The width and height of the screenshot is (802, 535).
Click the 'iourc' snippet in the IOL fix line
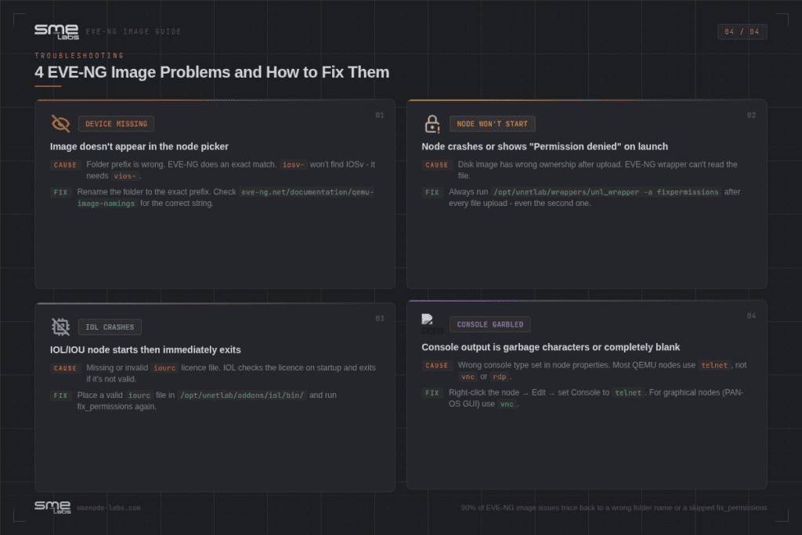click(x=139, y=396)
